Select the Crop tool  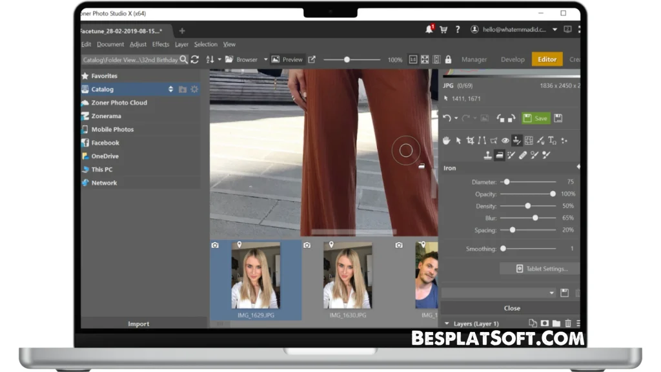click(470, 140)
